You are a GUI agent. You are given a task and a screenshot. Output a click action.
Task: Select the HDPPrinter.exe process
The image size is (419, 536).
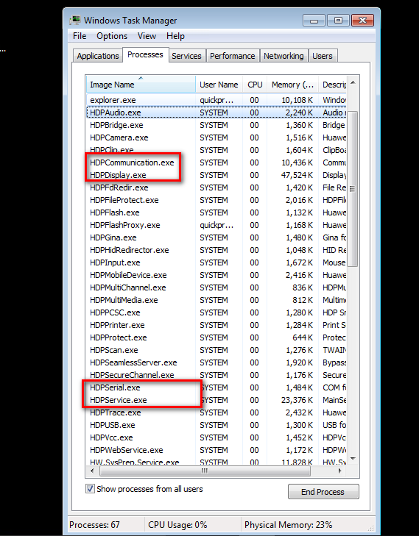[x=216, y=325]
